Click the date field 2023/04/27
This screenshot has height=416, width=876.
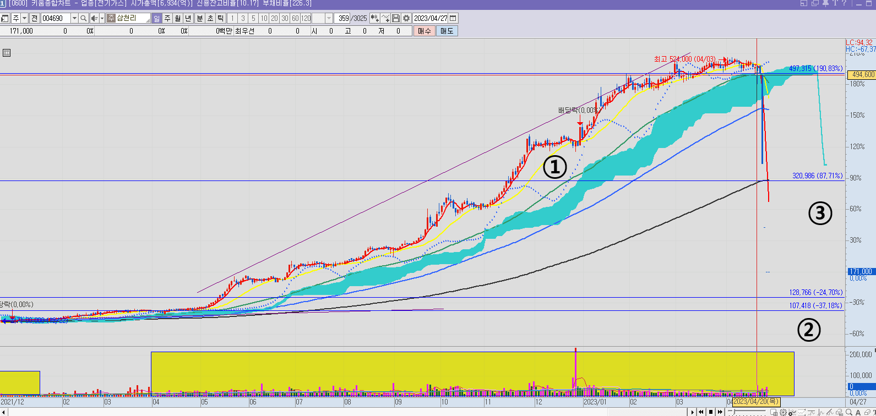431,18
